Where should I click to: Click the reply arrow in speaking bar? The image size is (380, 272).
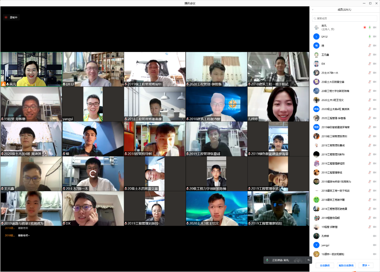(x=309, y=260)
